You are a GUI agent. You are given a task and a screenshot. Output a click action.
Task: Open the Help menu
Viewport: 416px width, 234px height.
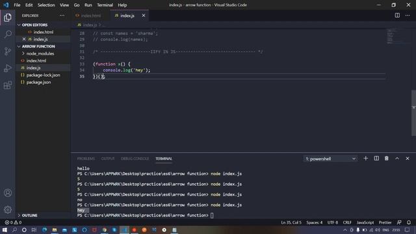pyautogui.click(x=122, y=5)
